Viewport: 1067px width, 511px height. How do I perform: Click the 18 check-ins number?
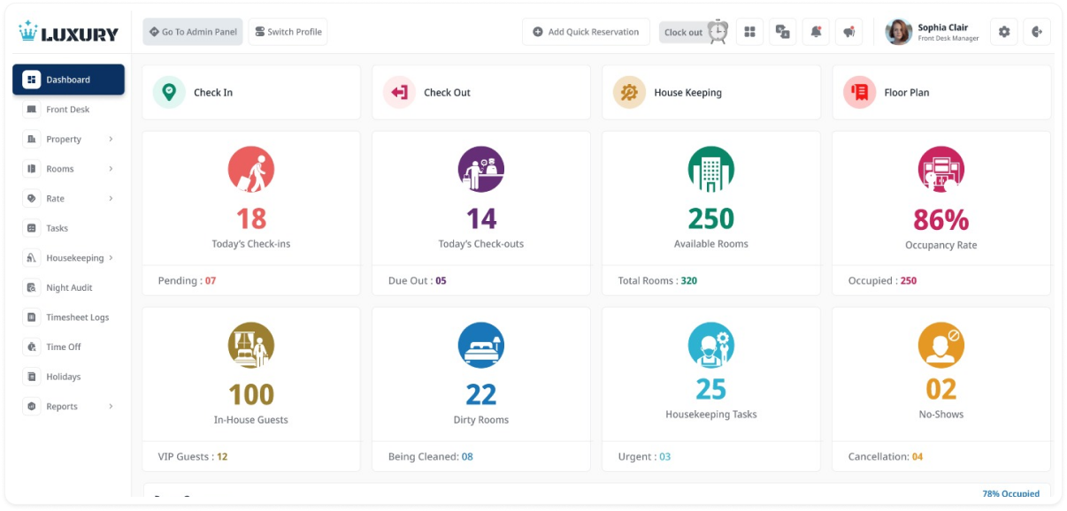pyautogui.click(x=251, y=218)
